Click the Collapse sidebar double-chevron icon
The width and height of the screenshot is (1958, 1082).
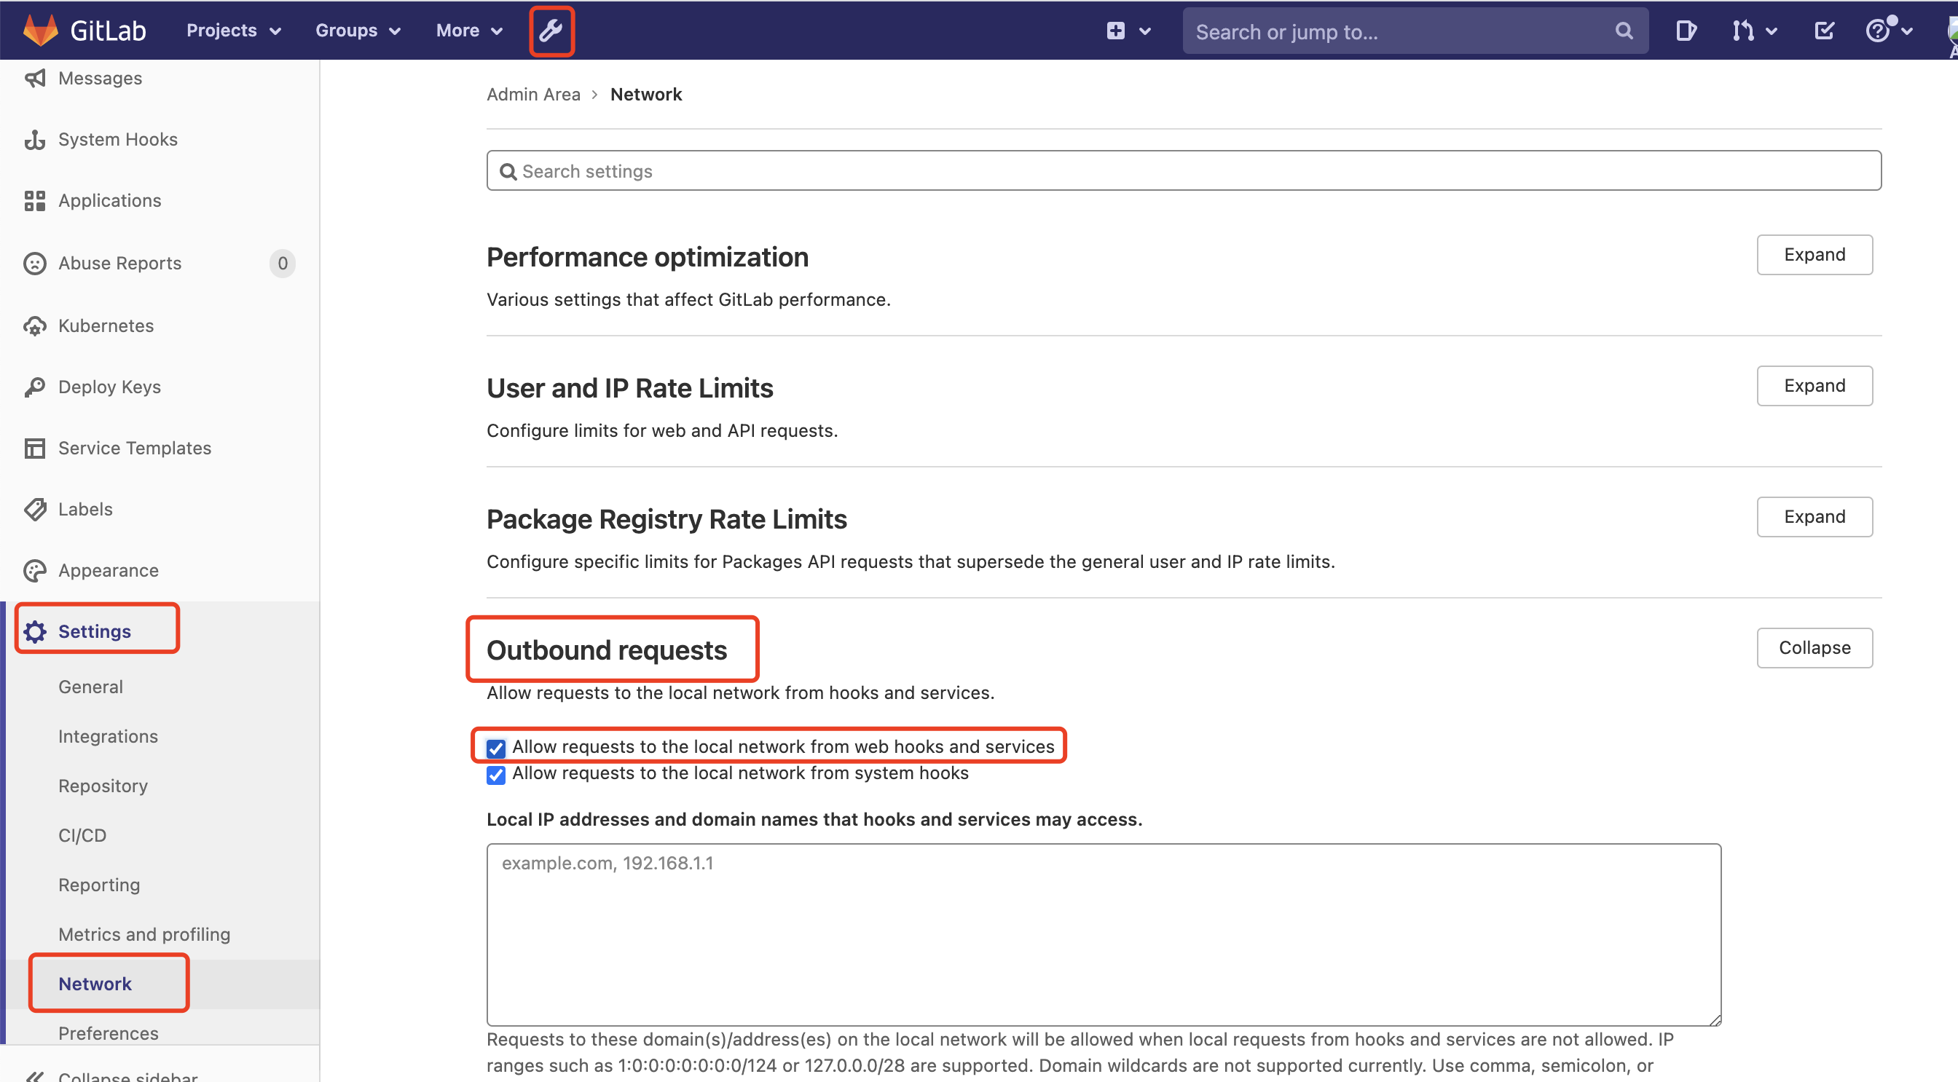click(x=35, y=1076)
